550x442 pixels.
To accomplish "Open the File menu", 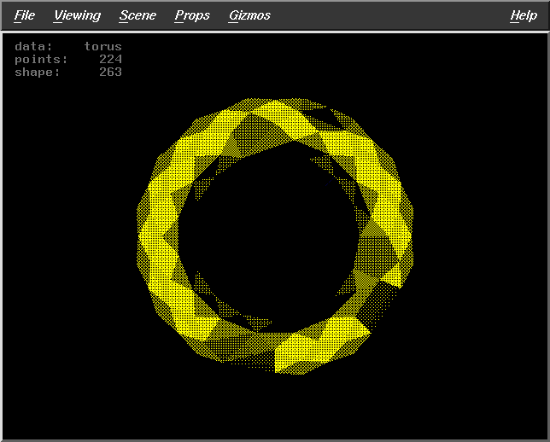I will coord(25,15).
